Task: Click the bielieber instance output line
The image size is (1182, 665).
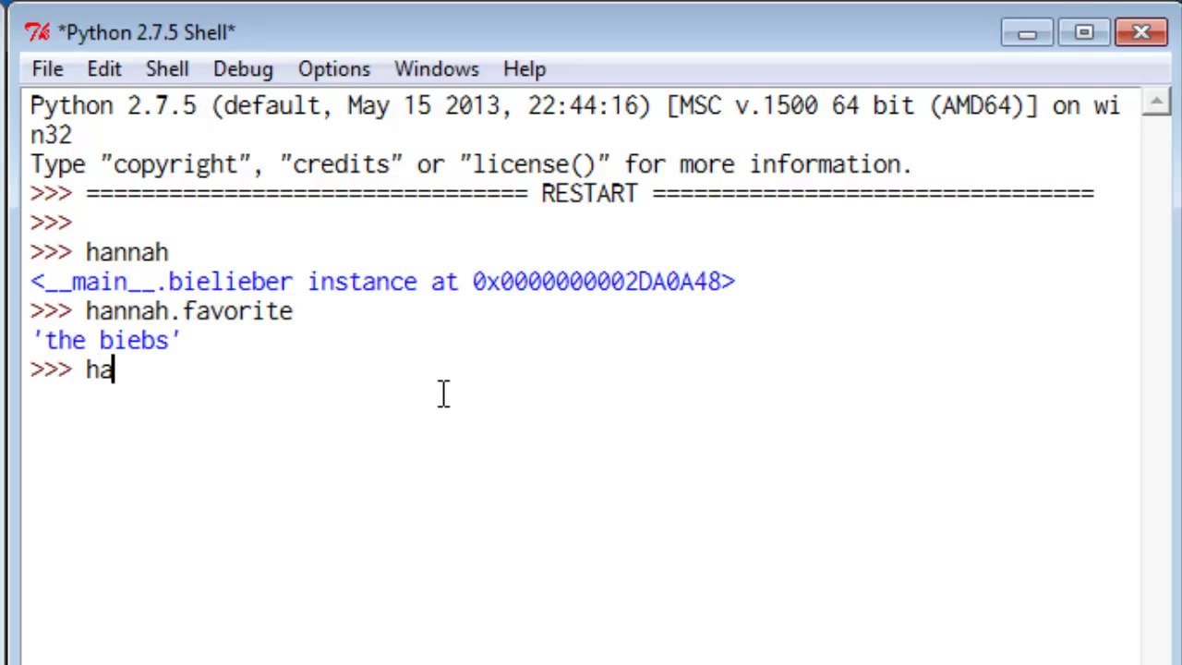Action: point(382,282)
